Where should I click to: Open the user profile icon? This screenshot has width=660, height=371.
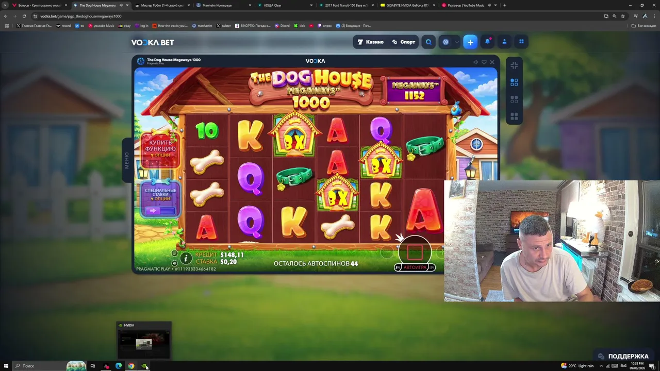click(x=504, y=42)
